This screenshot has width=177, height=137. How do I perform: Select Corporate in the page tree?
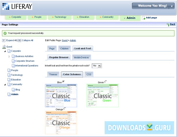16,51
